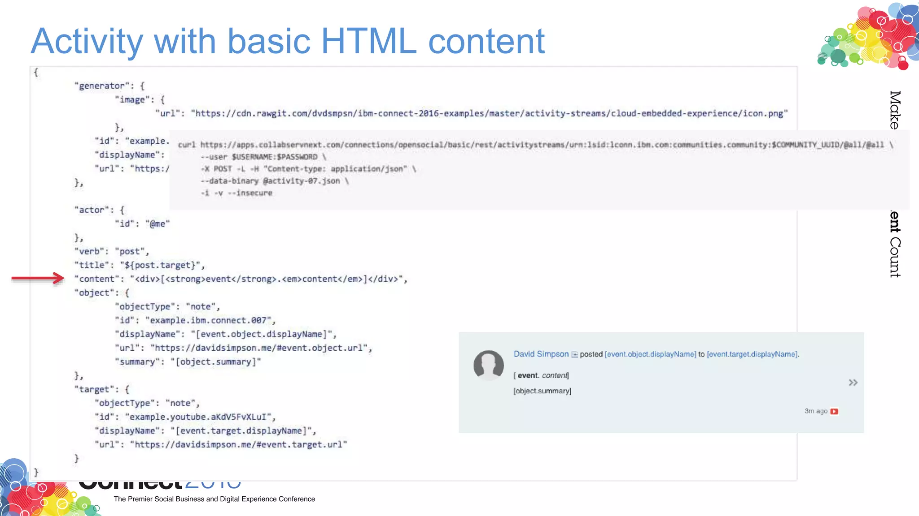Click the "-X POST -L -H" content-type line
Image resolution: width=919 pixels, height=516 pixels.
(x=309, y=169)
